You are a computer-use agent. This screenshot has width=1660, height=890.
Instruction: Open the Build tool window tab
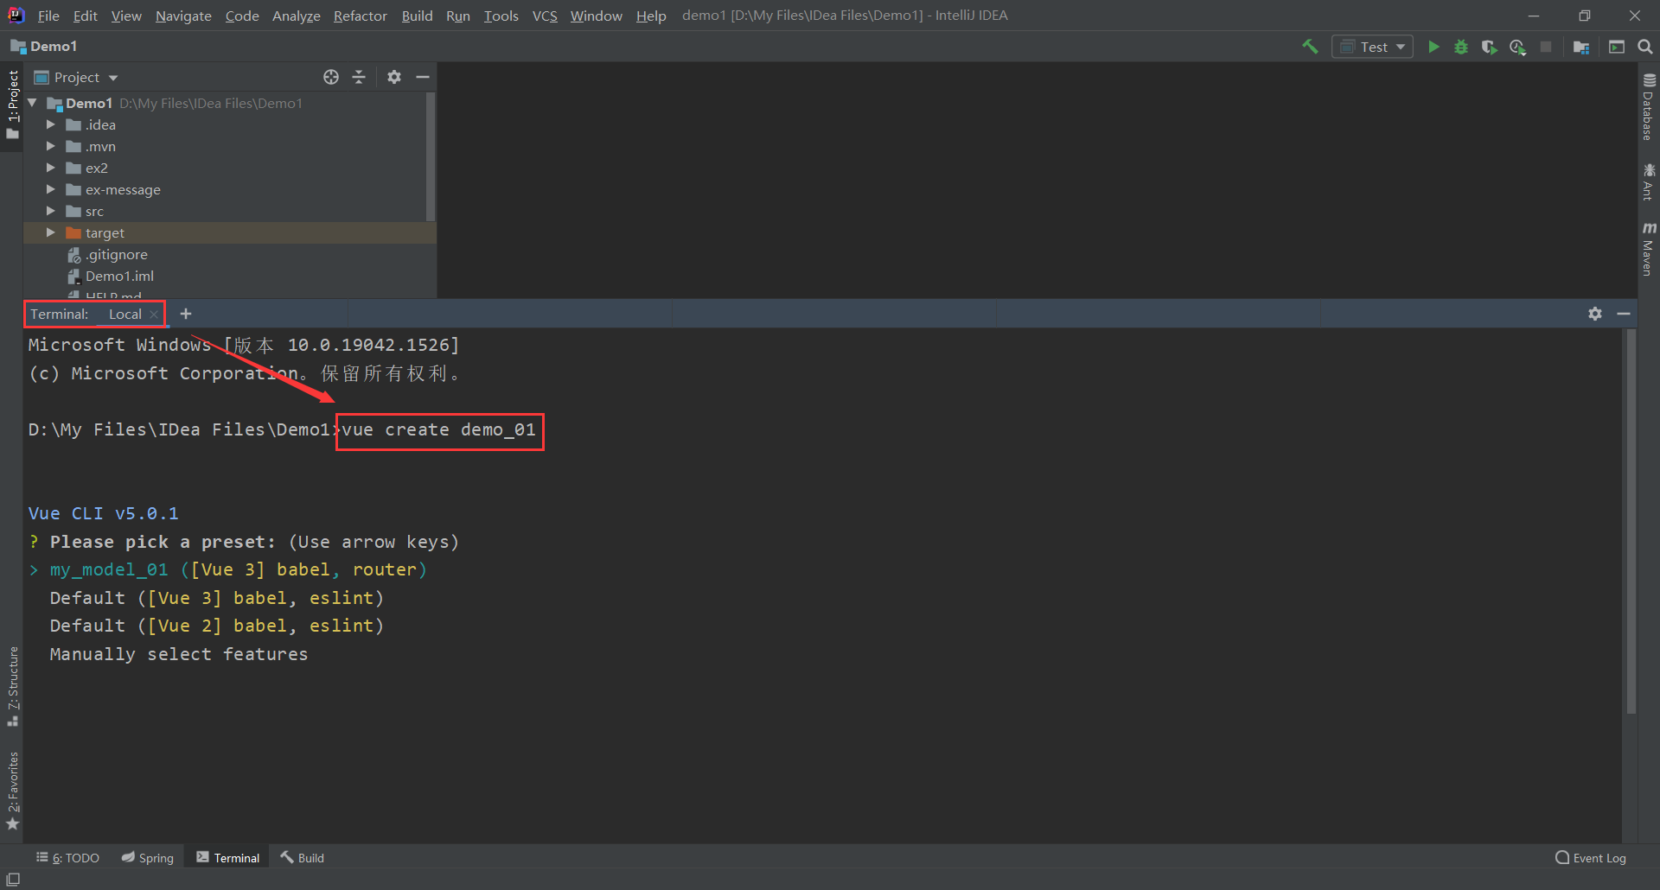(x=303, y=858)
